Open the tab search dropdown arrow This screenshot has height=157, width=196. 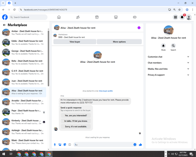pyautogui.click(x=3, y=3)
